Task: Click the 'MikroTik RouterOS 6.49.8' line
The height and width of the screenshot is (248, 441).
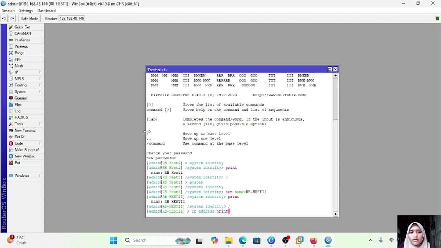Action: point(194,95)
